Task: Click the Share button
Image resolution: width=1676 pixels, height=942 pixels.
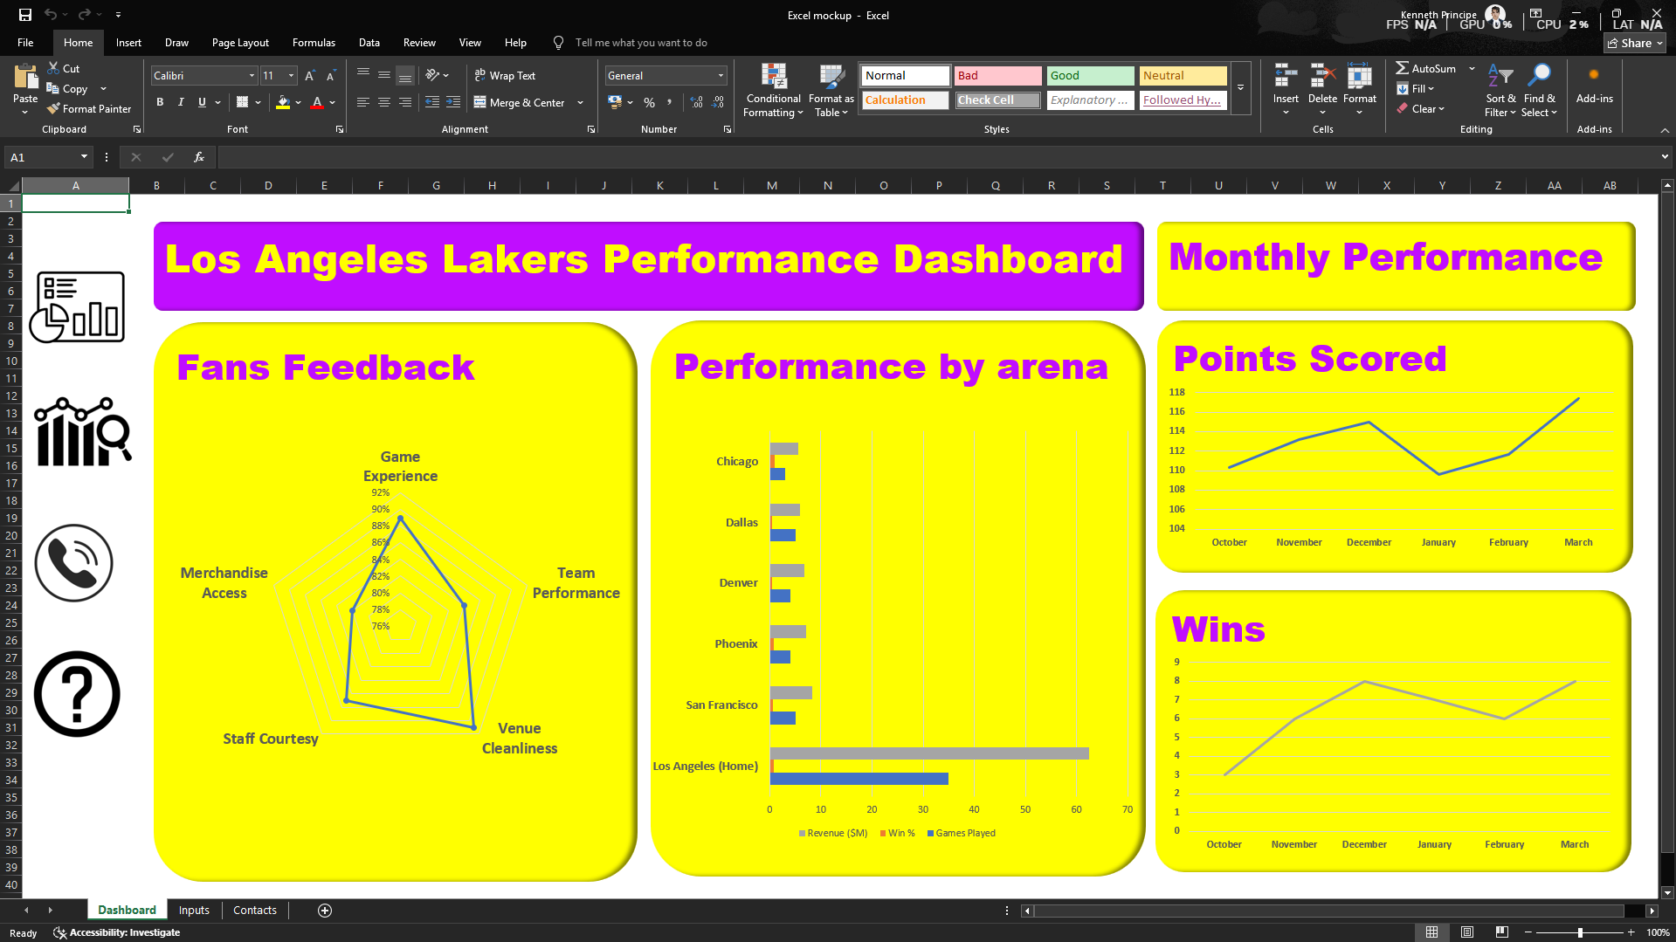Action: coord(1635,43)
